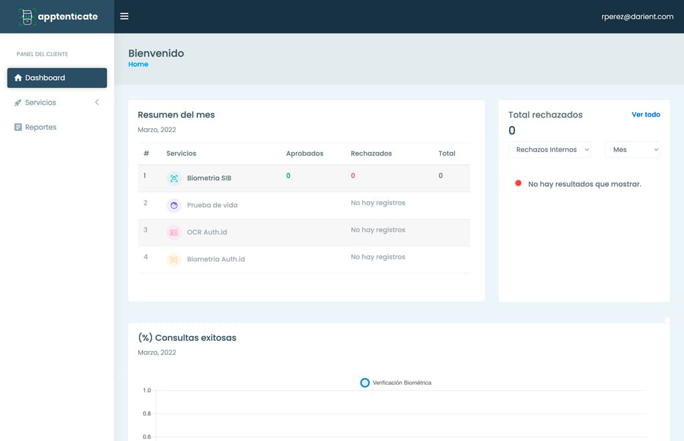
Task: Click the Resumen del mes heading
Action: click(x=176, y=115)
